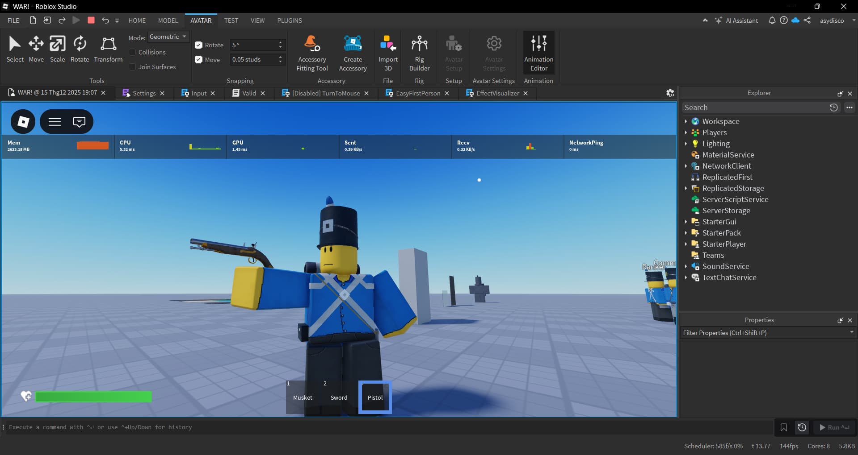The image size is (858, 455).
Task: Stop the playtest with the red stop button
Action: click(91, 20)
